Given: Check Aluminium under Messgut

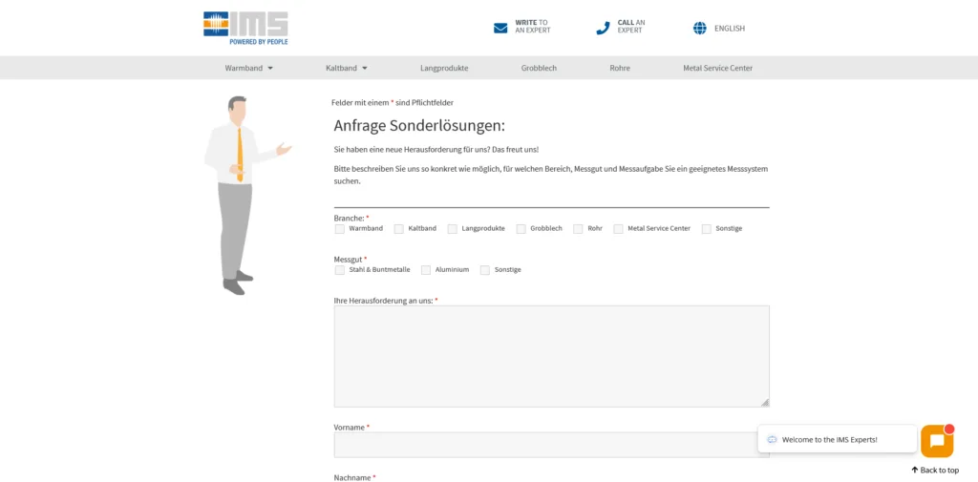Looking at the screenshot, I should (426, 270).
